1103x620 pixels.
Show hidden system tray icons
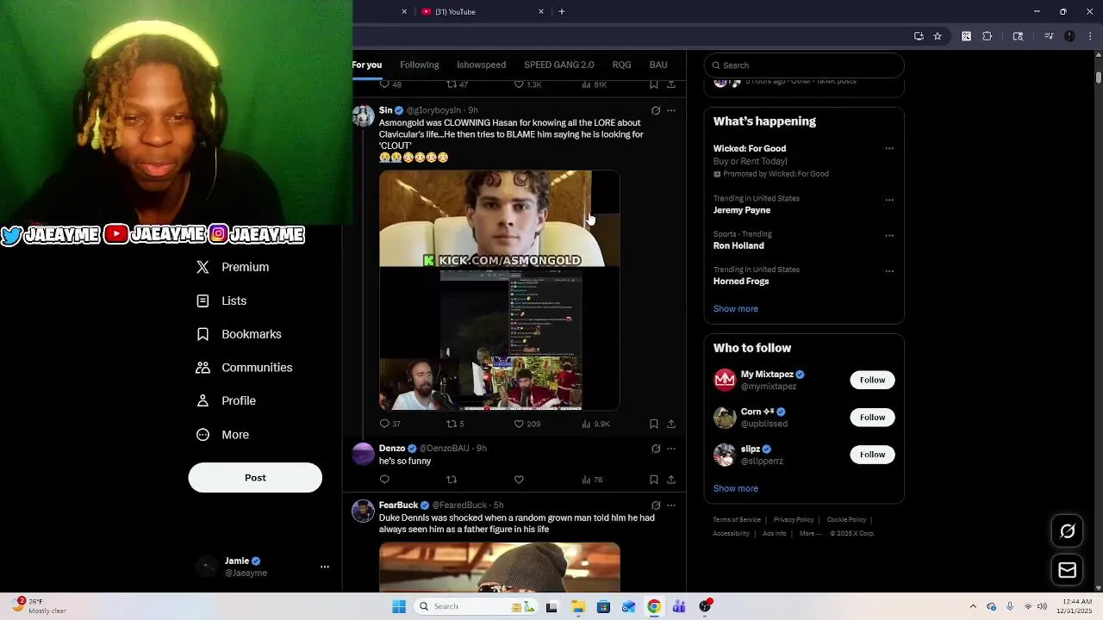pos(973,606)
